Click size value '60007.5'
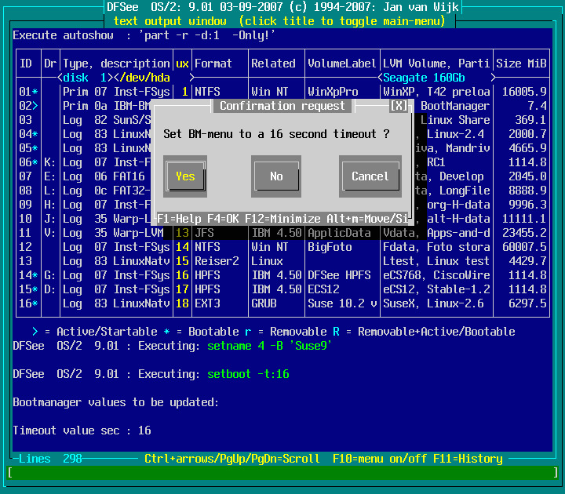The image size is (565, 494). [524, 247]
